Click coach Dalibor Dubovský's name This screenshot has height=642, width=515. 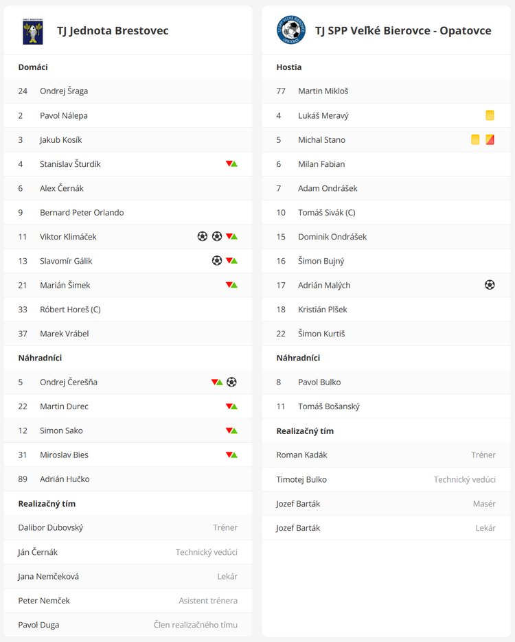coord(51,528)
